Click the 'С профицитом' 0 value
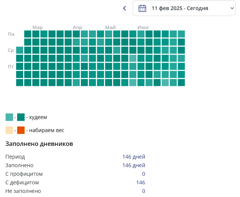Screen dimensions: 240x197 pos(143,174)
